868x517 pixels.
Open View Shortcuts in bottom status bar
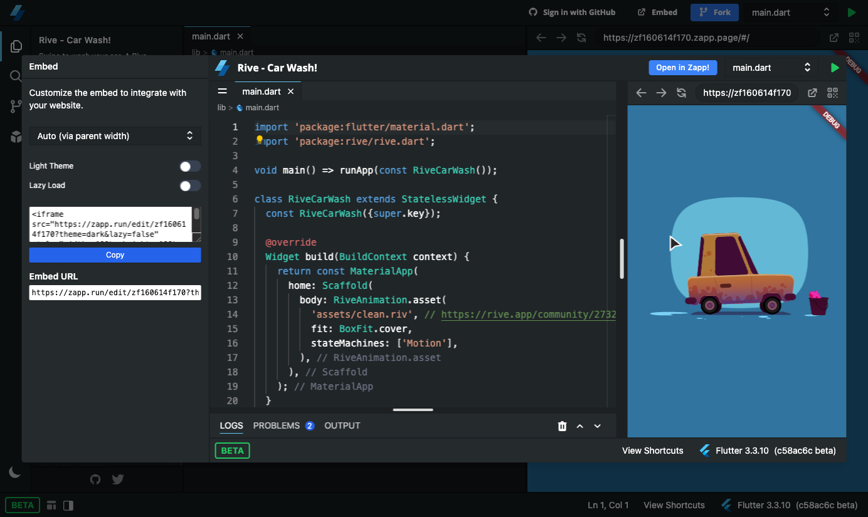tap(674, 505)
